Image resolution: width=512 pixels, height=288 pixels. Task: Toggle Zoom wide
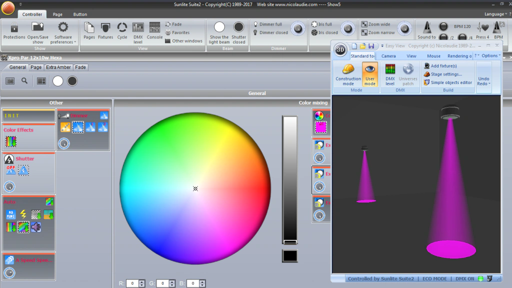(376, 24)
